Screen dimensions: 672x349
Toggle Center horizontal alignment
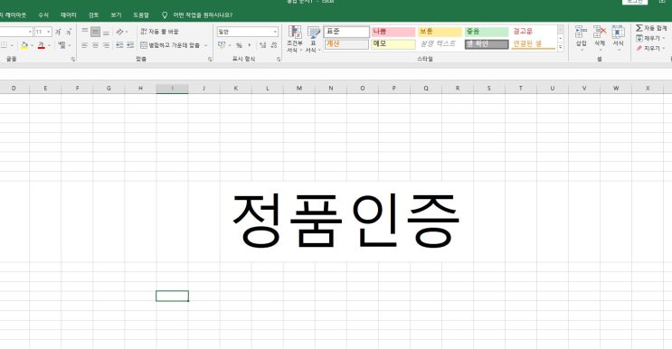point(95,45)
